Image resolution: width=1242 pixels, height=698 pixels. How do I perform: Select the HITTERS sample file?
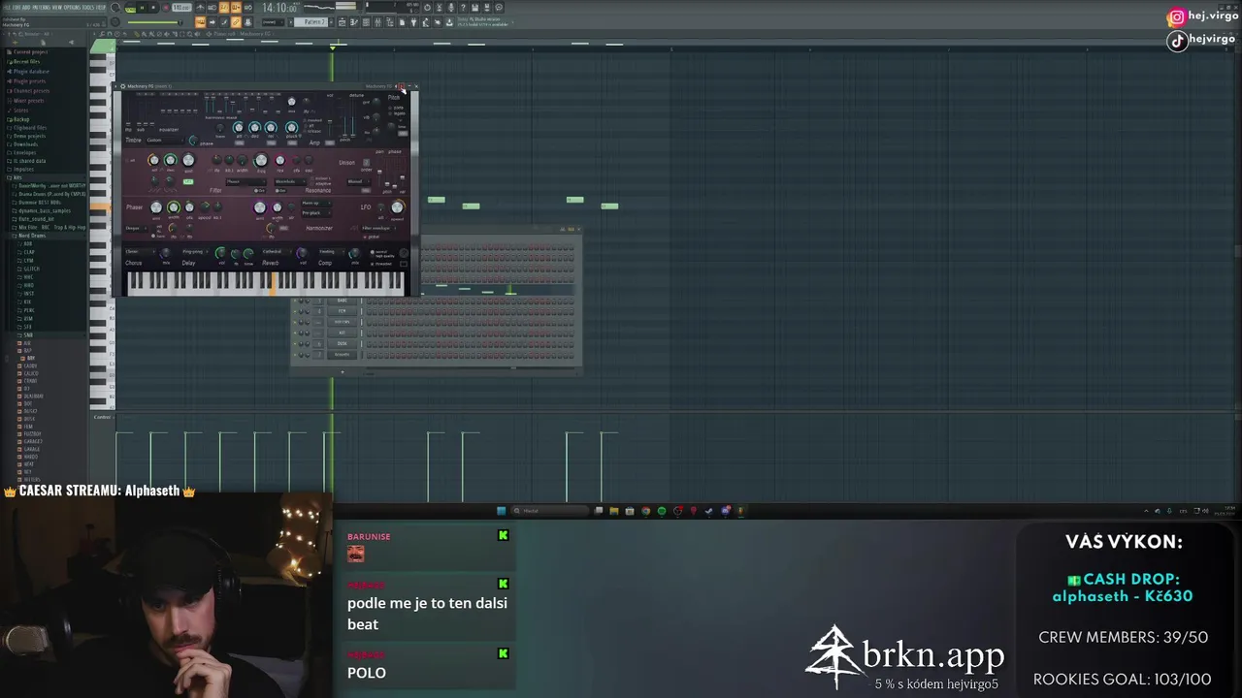(29, 480)
